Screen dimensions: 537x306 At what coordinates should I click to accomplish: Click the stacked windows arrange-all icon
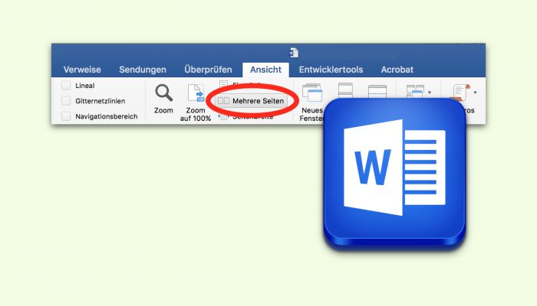tap(345, 90)
